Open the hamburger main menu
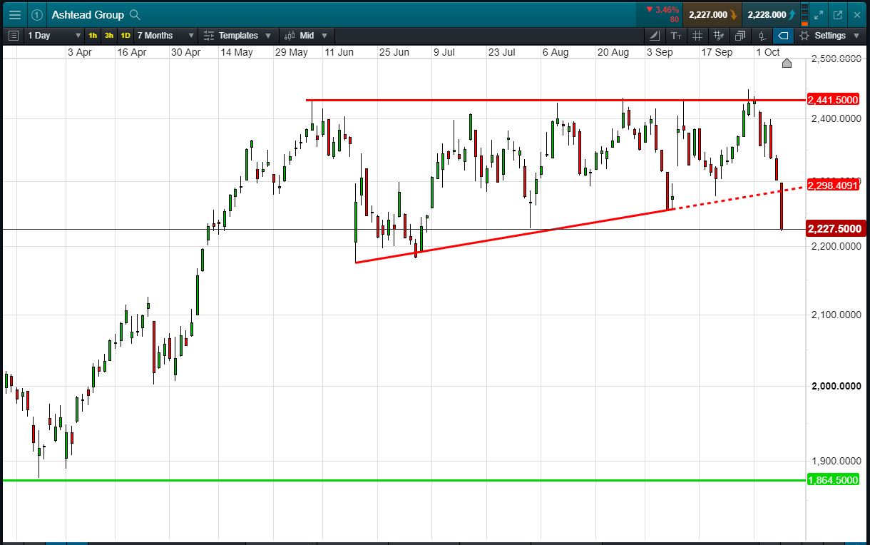 pos(14,14)
